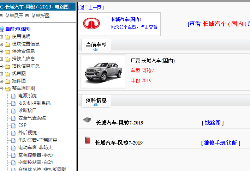Image resolution: width=250 pixels, height=171 pixels.
Task: Expand the 插件图 tree node
Action: (x=1, y=81)
